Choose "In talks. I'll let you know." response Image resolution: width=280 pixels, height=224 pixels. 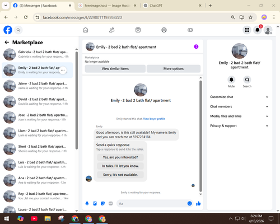pyautogui.click(x=120, y=166)
